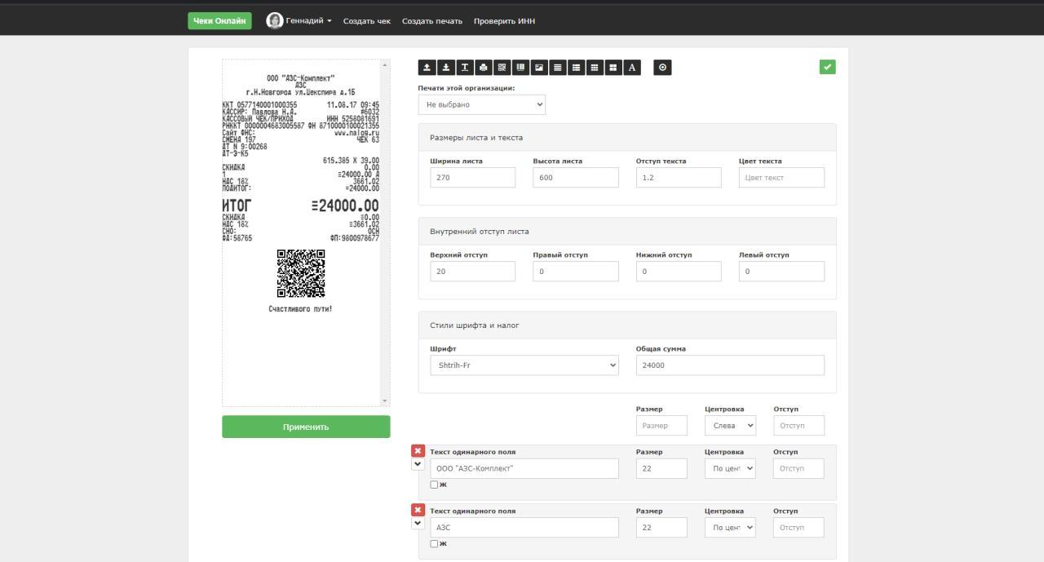Open the Печати этой организации dropdown
This screenshot has height=562, width=1044.
coord(481,104)
